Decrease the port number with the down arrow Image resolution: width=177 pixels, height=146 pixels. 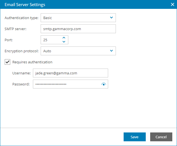(x=64, y=42)
